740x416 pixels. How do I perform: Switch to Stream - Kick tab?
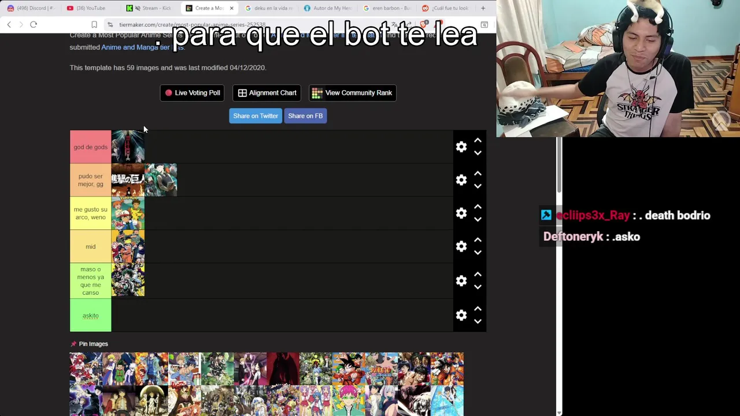(x=150, y=8)
